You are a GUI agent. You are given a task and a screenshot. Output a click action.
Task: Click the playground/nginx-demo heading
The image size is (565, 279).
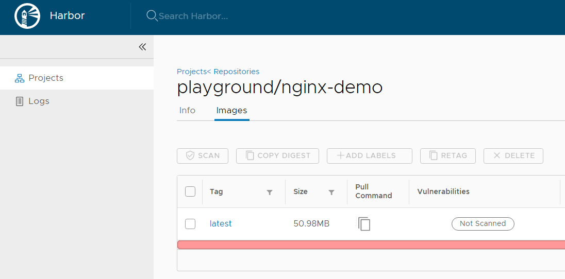pyautogui.click(x=279, y=88)
